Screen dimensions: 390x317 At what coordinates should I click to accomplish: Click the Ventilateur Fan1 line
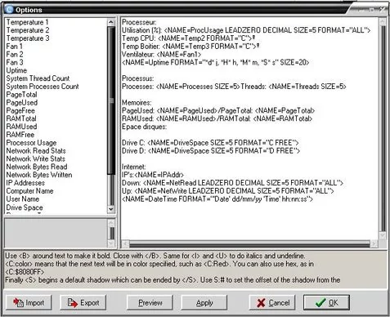pyautogui.click(x=161, y=54)
